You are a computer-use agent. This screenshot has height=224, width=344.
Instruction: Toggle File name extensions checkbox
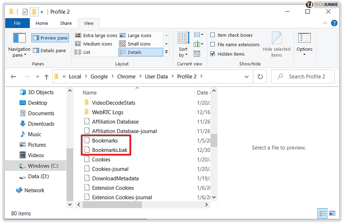(212, 44)
